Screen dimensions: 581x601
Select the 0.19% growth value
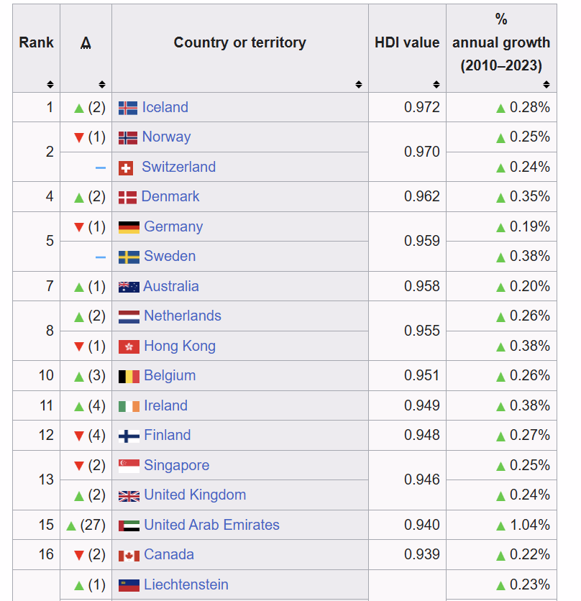click(530, 227)
